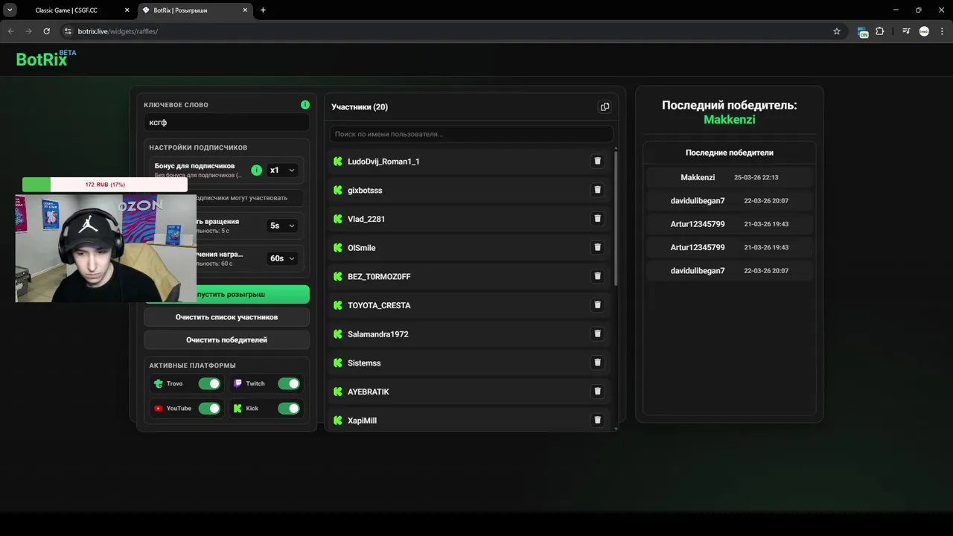Click the АКТИВНЫЕ ПЛАТФОРМЫ section label
Image resolution: width=953 pixels, height=536 pixels.
click(192, 366)
